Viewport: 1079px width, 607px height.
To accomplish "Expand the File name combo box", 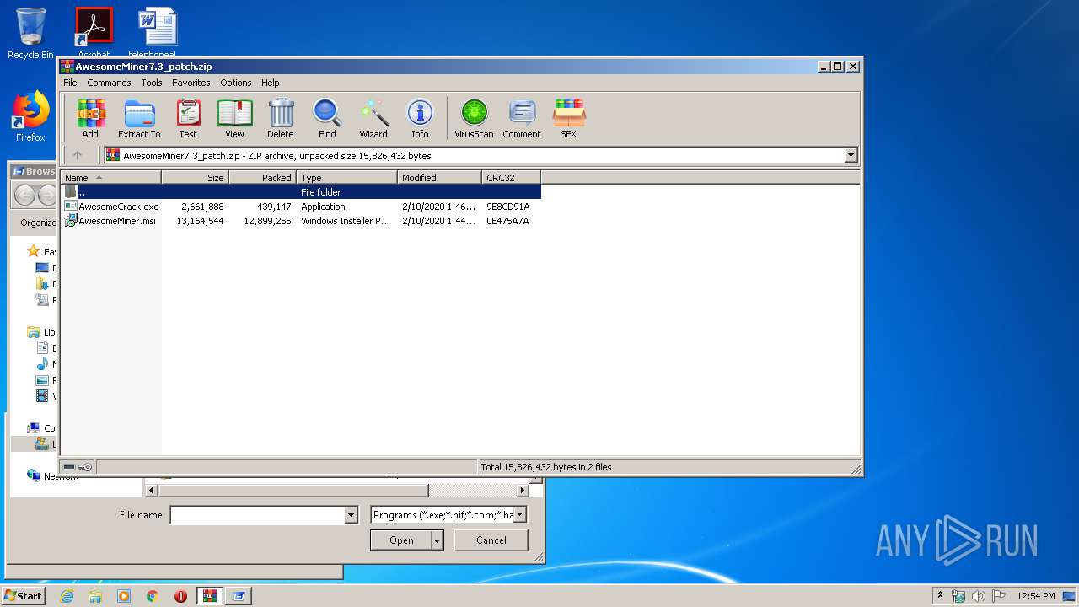I will [352, 515].
